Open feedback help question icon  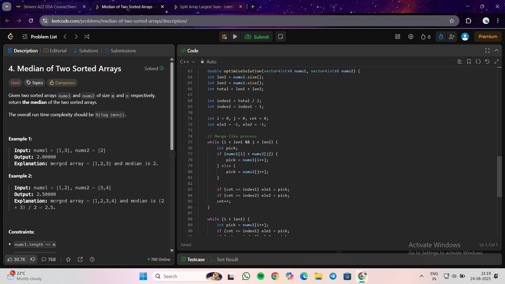coord(92,259)
